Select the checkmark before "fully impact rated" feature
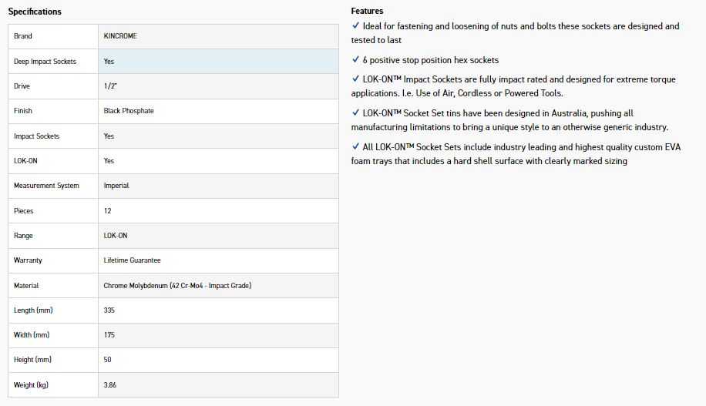This screenshot has width=706, height=406. (355, 79)
